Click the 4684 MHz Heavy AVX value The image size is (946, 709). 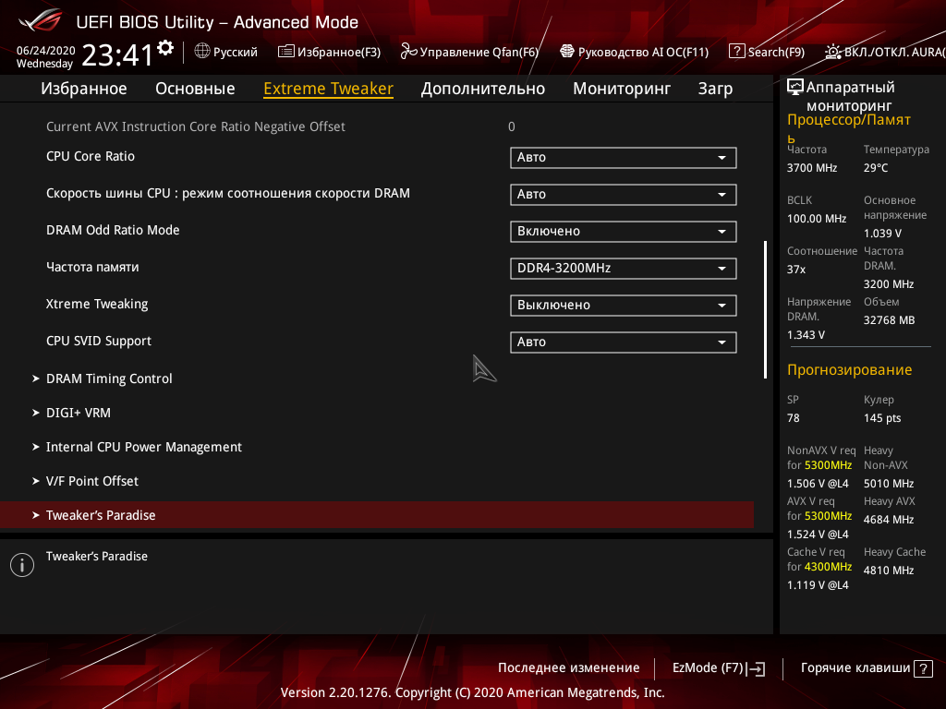point(889,520)
